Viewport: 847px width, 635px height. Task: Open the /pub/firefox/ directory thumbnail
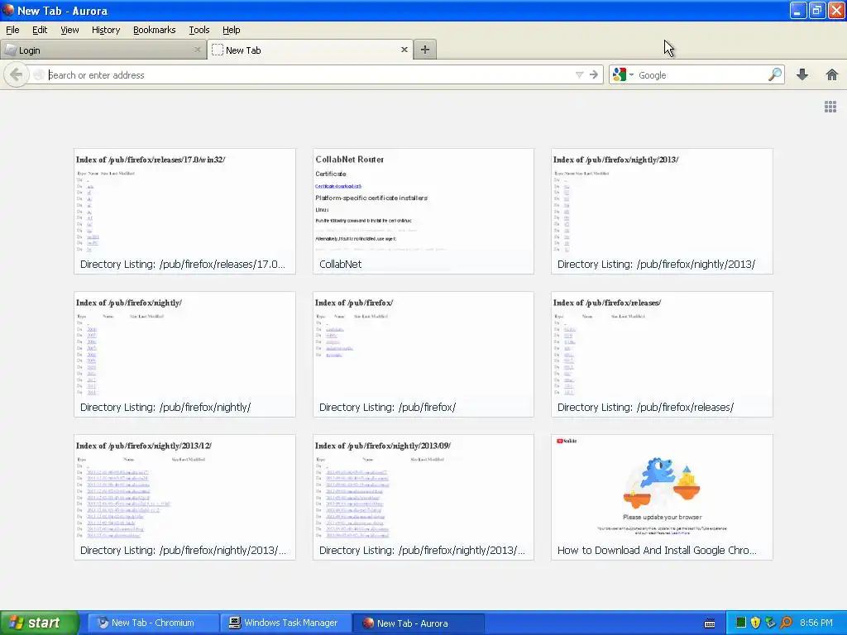[423, 354]
